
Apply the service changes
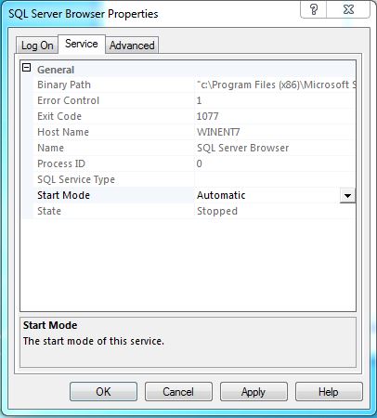253,392
